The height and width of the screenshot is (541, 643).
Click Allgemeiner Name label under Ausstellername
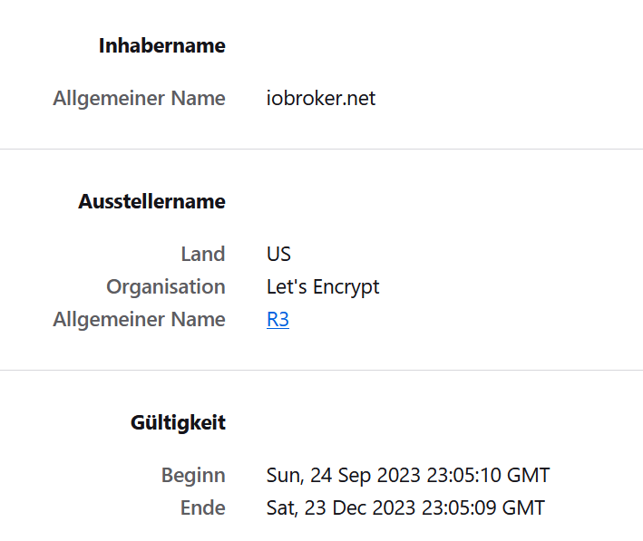coord(139,319)
